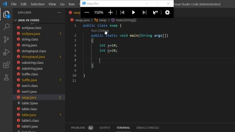Click Magnifier read from here icon
This screenshot has width=235, height=132.
click(x=155, y=12)
